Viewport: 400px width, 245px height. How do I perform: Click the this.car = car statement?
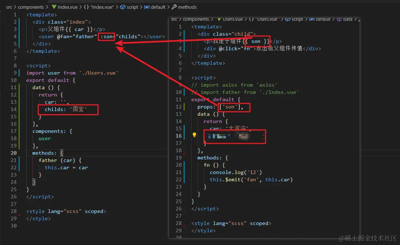pyautogui.click(x=66, y=168)
